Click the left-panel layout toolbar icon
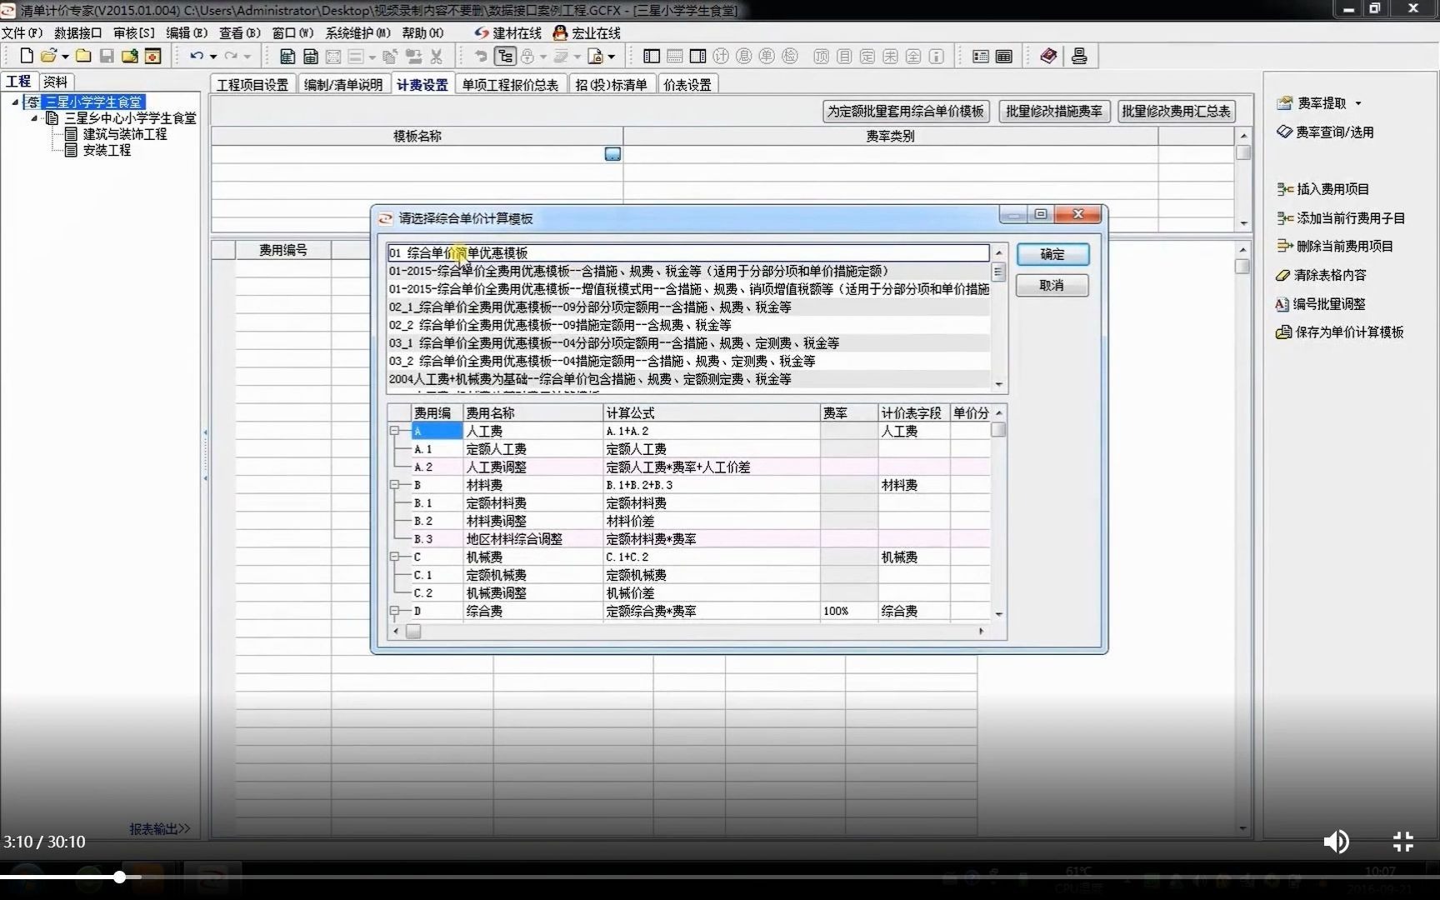The height and width of the screenshot is (900, 1440). pyautogui.click(x=652, y=56)
